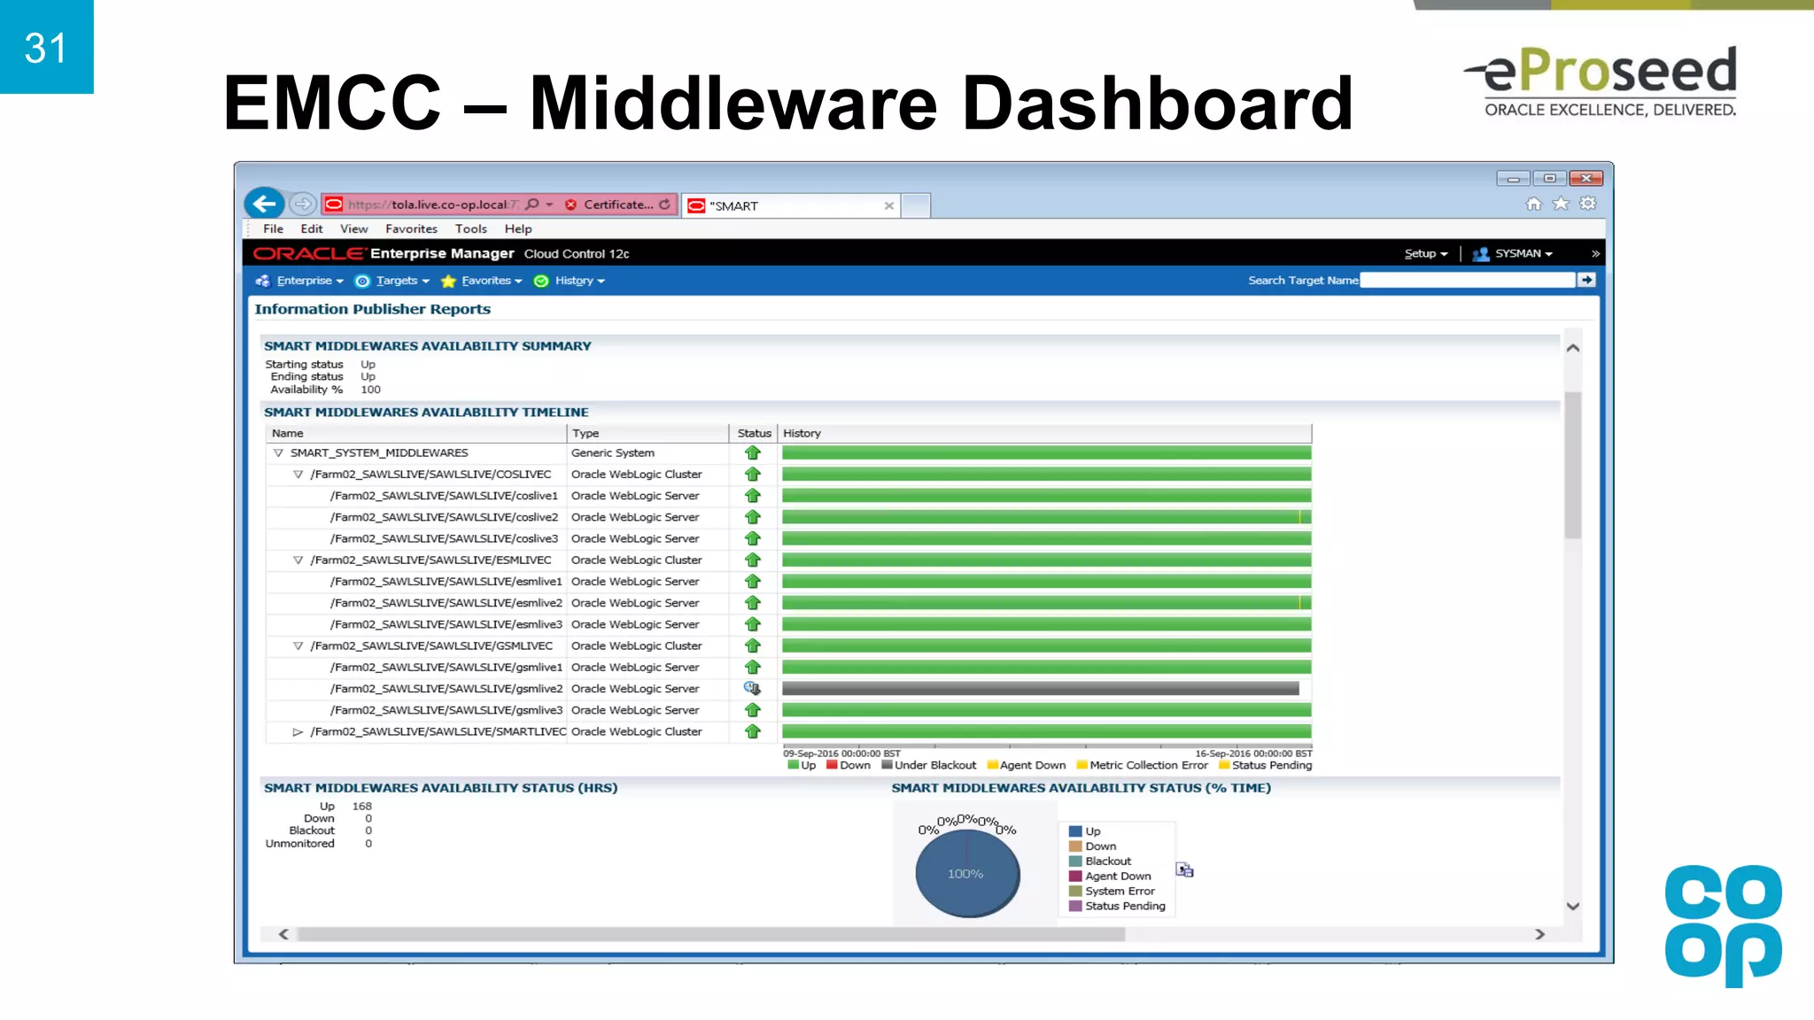The height and width of the screenshot is (1020, 1814).
Task: Click the Up blue swatch in pie legend
Action: click(1075, 831)
